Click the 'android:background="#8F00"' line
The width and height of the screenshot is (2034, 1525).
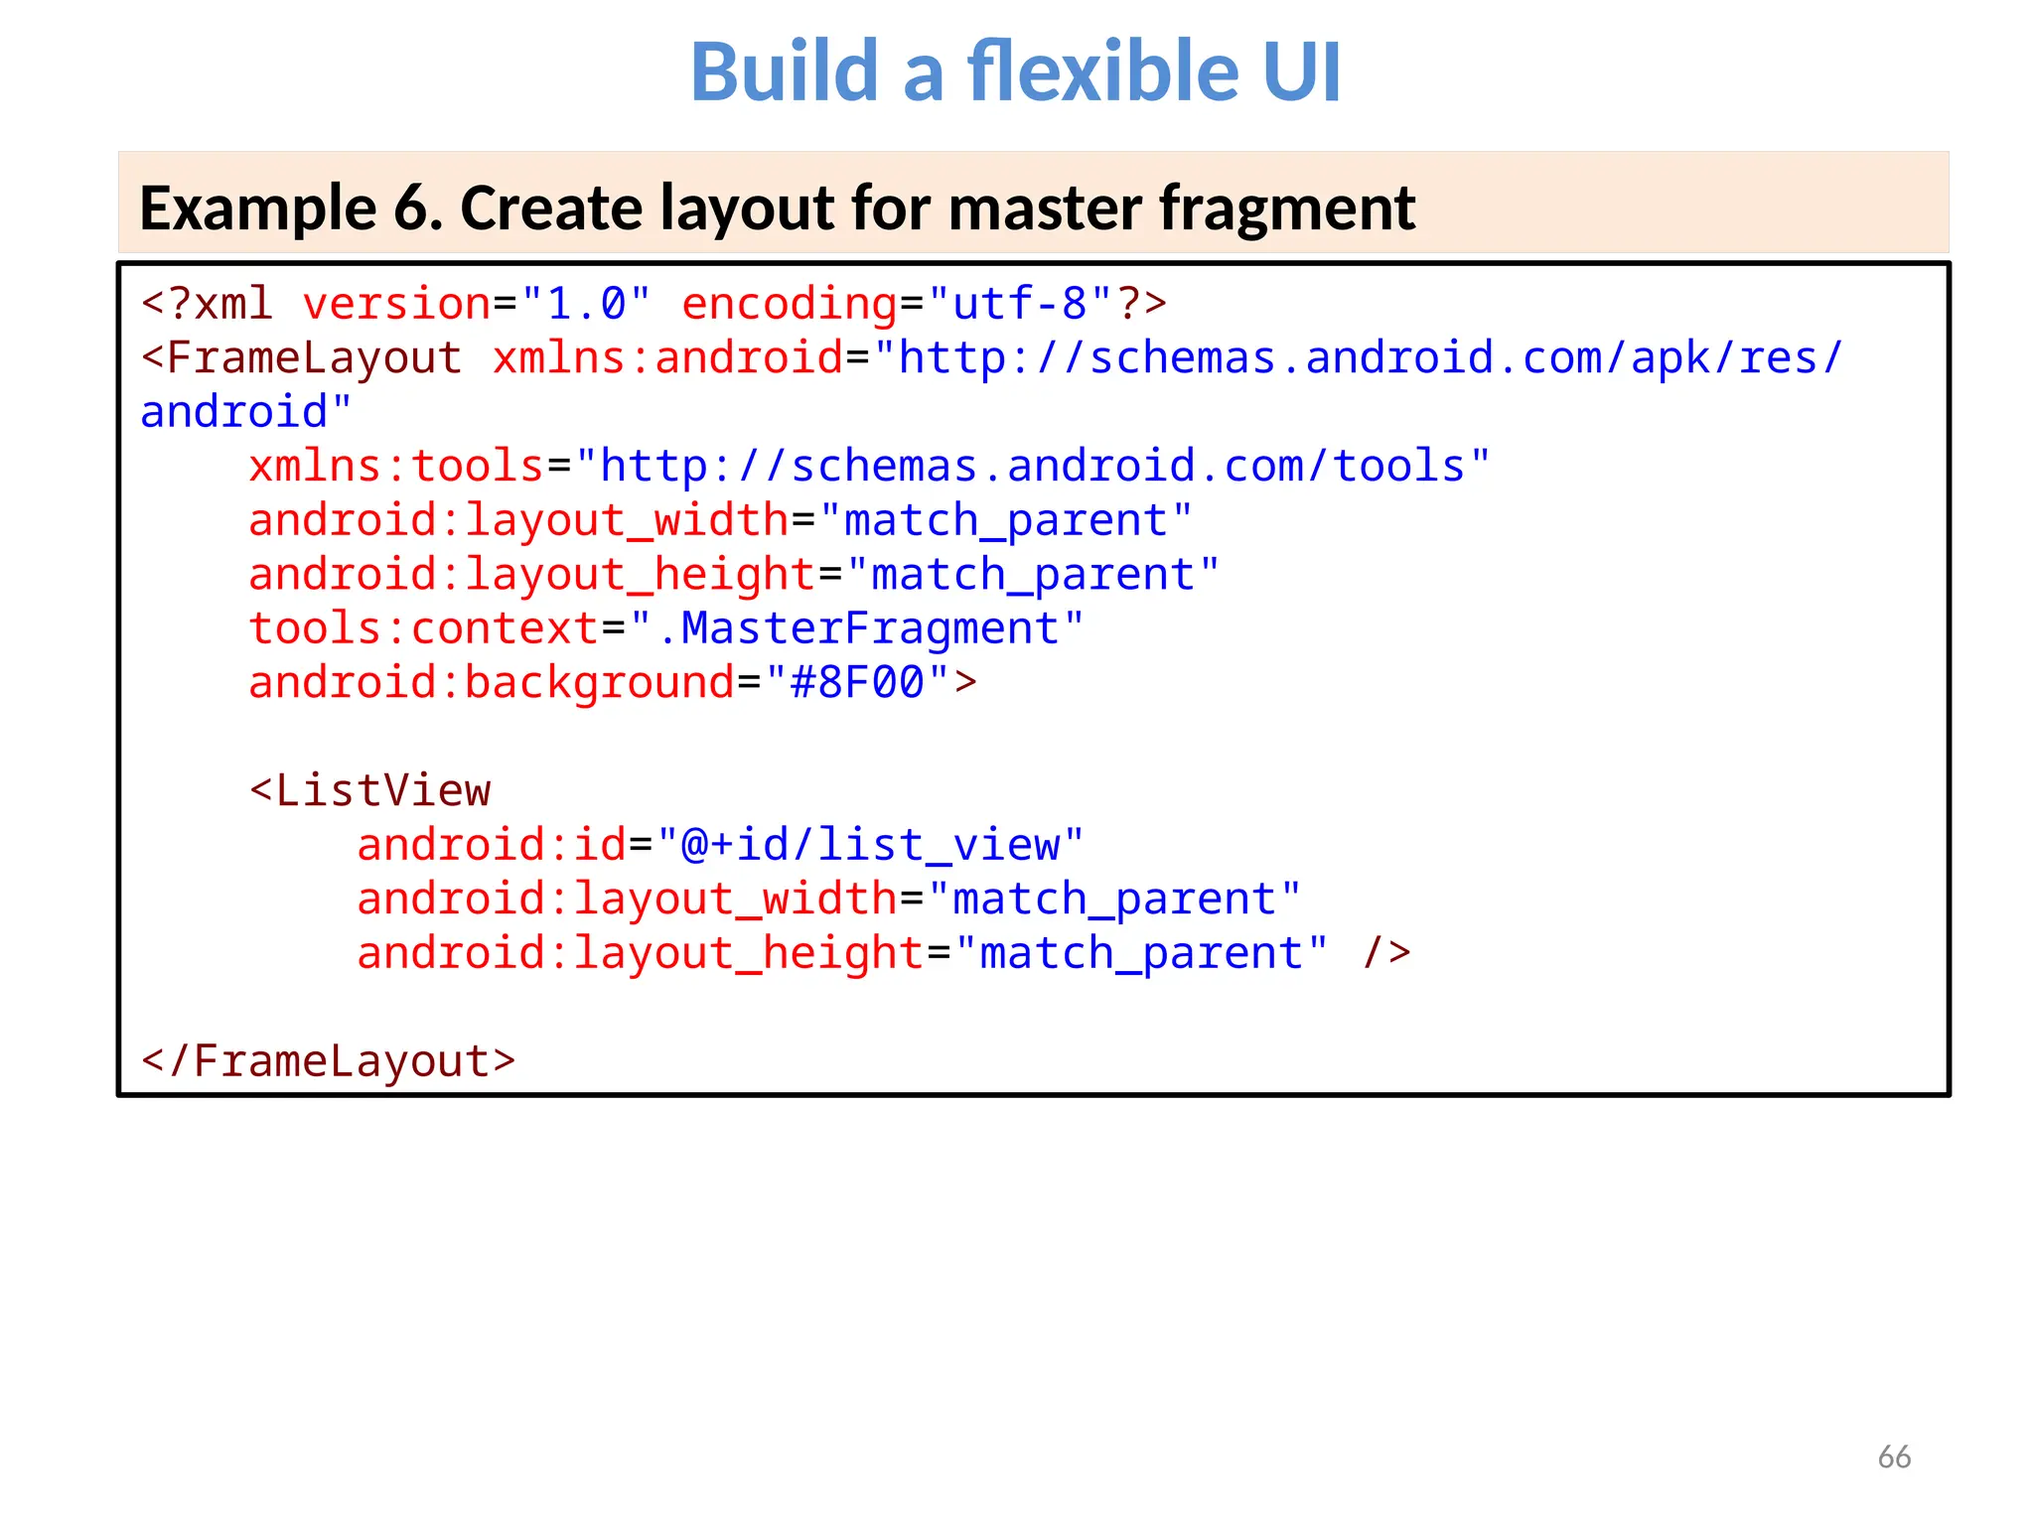pos(612,683)
